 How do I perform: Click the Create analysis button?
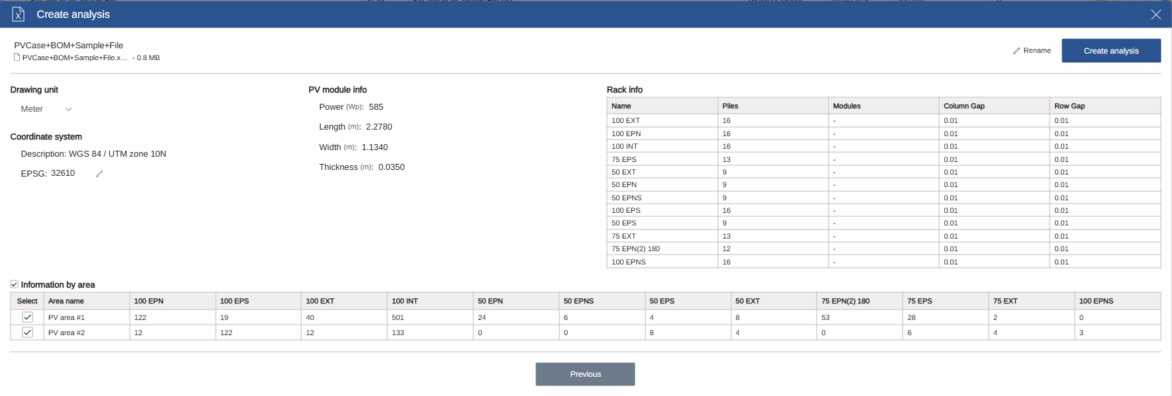click(x=1111, y=51)
